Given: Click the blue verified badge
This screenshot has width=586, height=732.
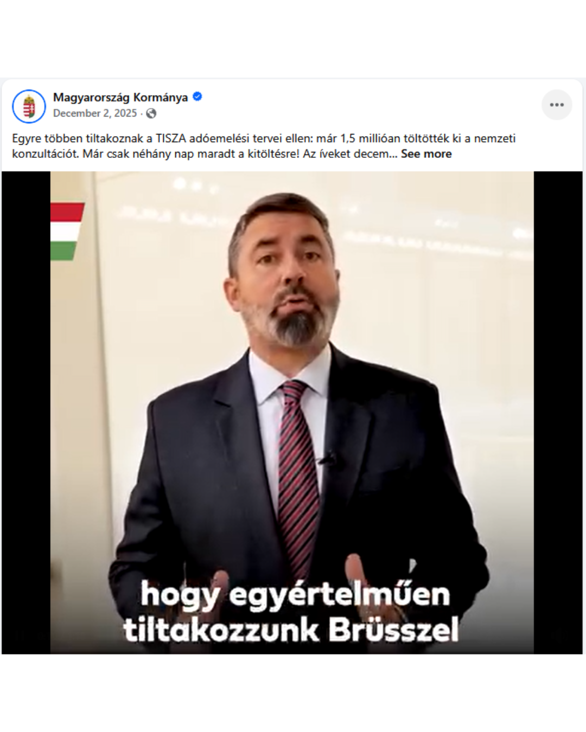Looking at the screenshot, I should tap(198, 97).
